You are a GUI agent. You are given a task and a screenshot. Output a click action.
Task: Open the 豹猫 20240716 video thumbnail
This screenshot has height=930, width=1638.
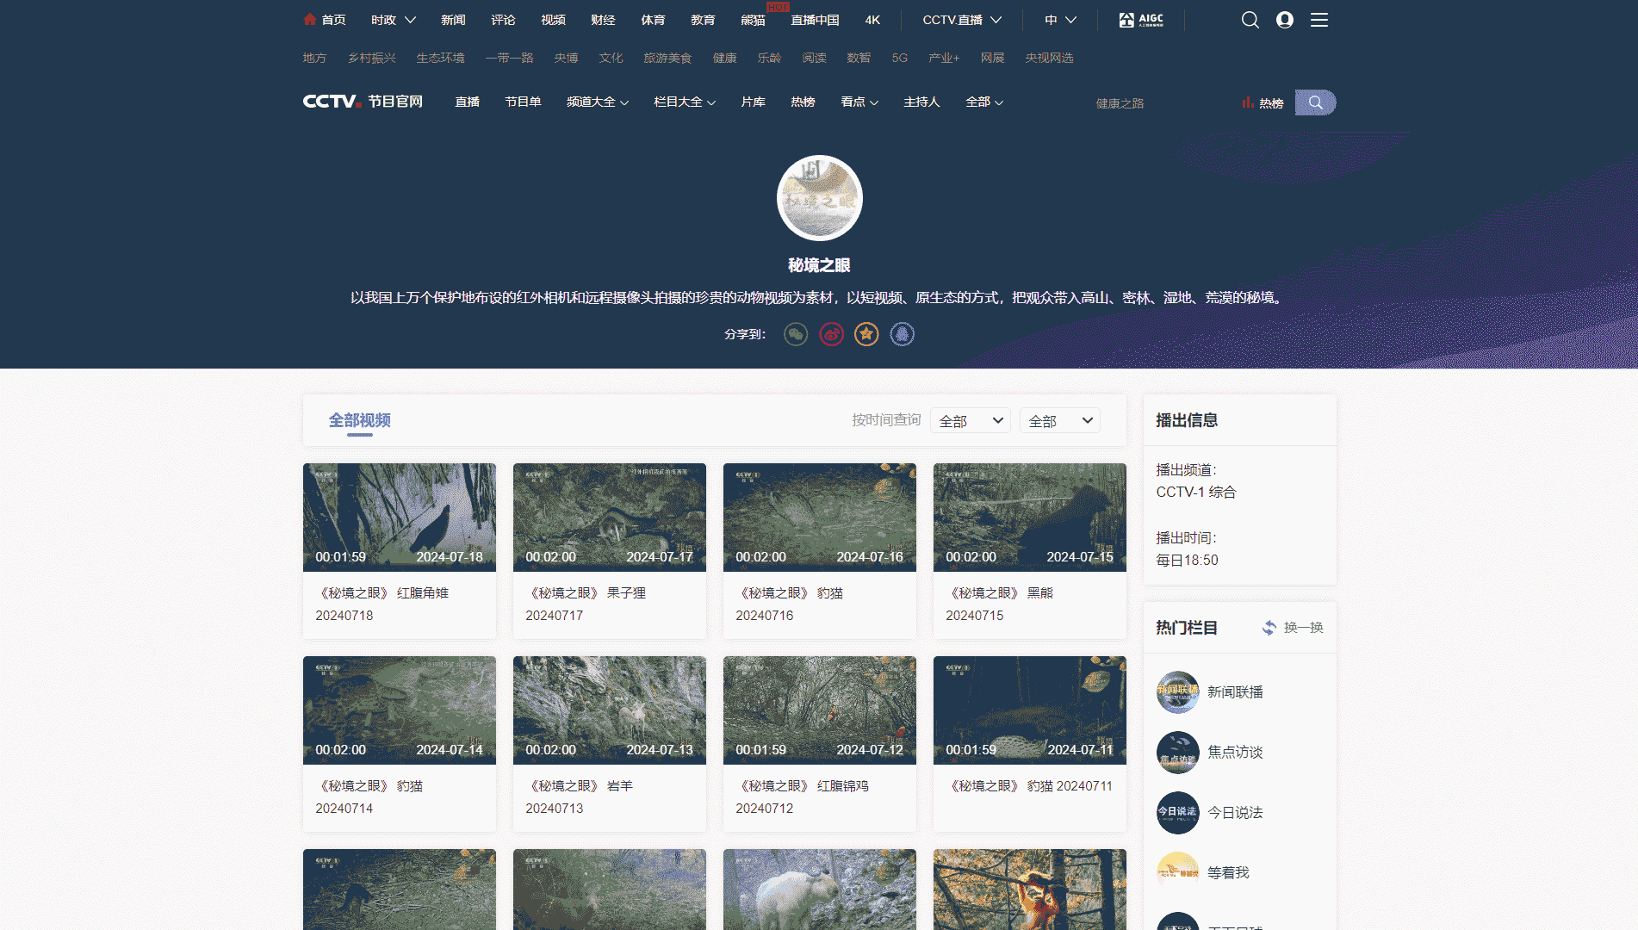(x=820, y=518)
